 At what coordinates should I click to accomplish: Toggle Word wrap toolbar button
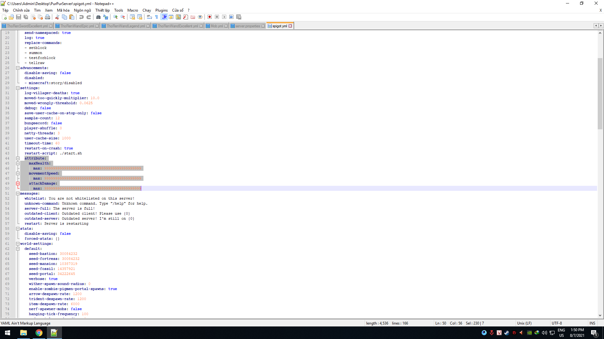point(149,17)
